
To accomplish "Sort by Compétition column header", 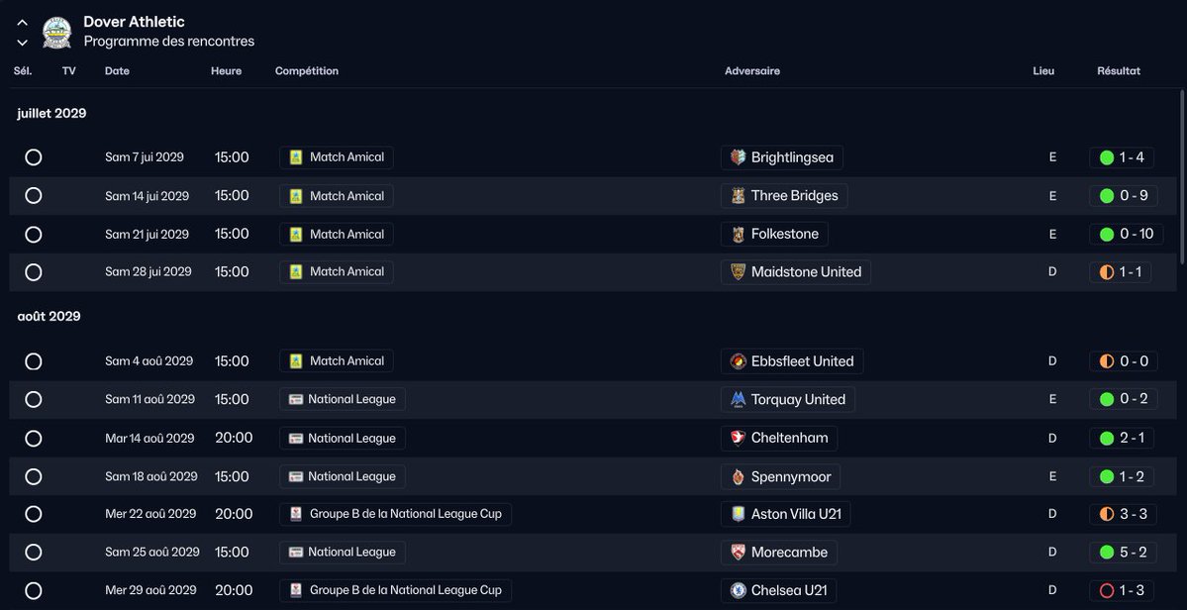I will click(x=307, y=71).
